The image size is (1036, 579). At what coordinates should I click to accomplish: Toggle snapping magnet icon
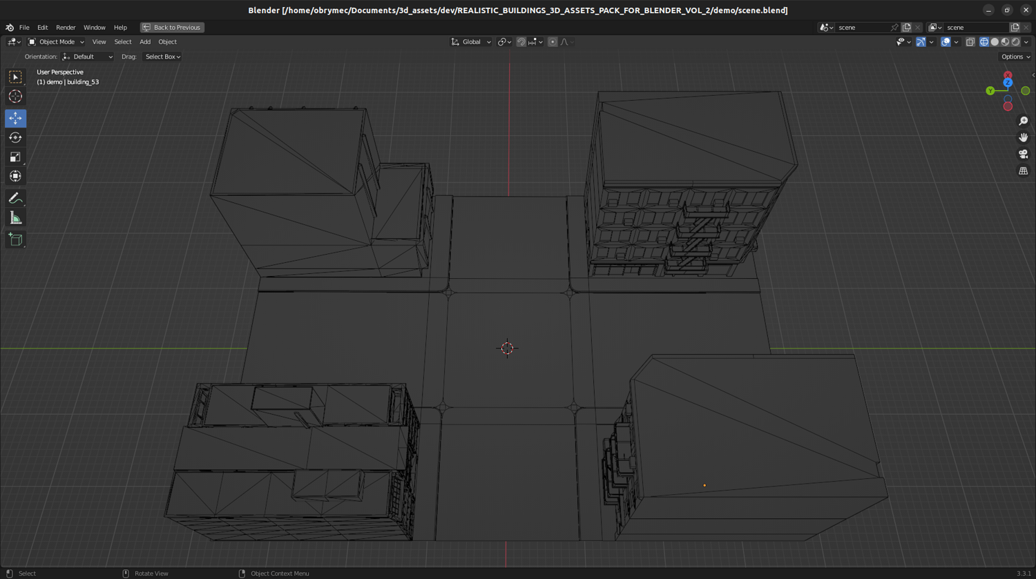tap(521, 42)
